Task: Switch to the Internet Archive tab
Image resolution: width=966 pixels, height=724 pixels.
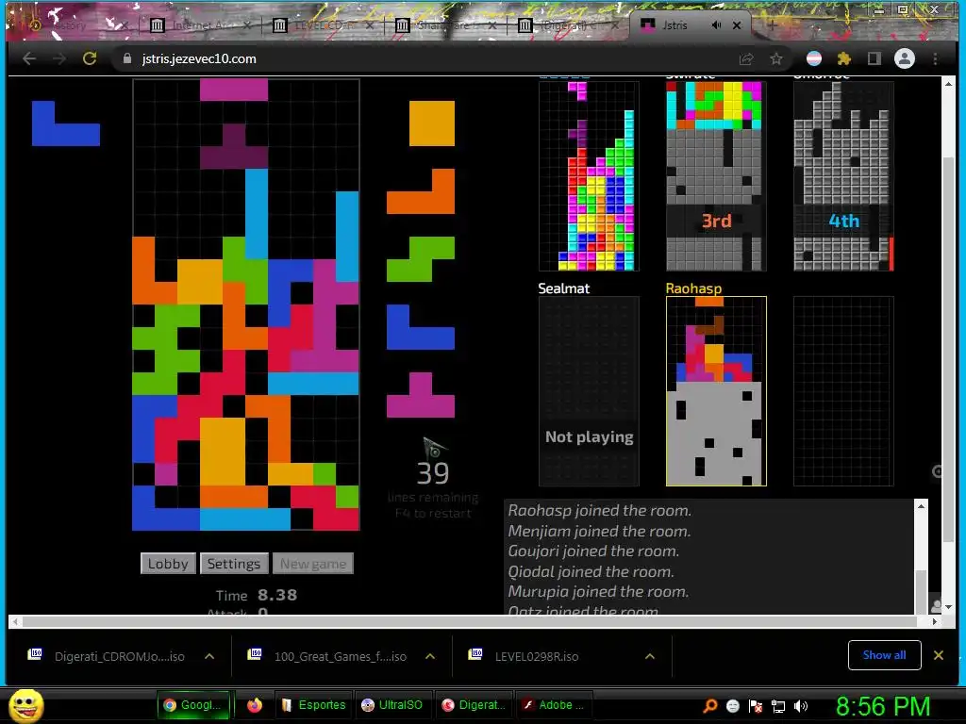Action: tap(200, 25)
